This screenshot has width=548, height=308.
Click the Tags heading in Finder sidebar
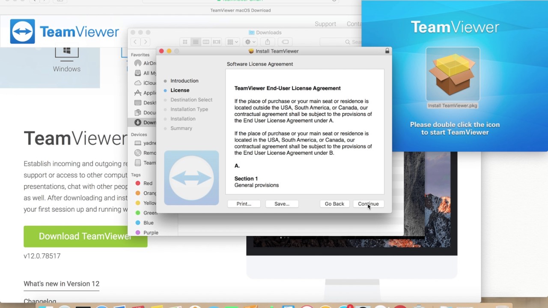tap(136, 175)
